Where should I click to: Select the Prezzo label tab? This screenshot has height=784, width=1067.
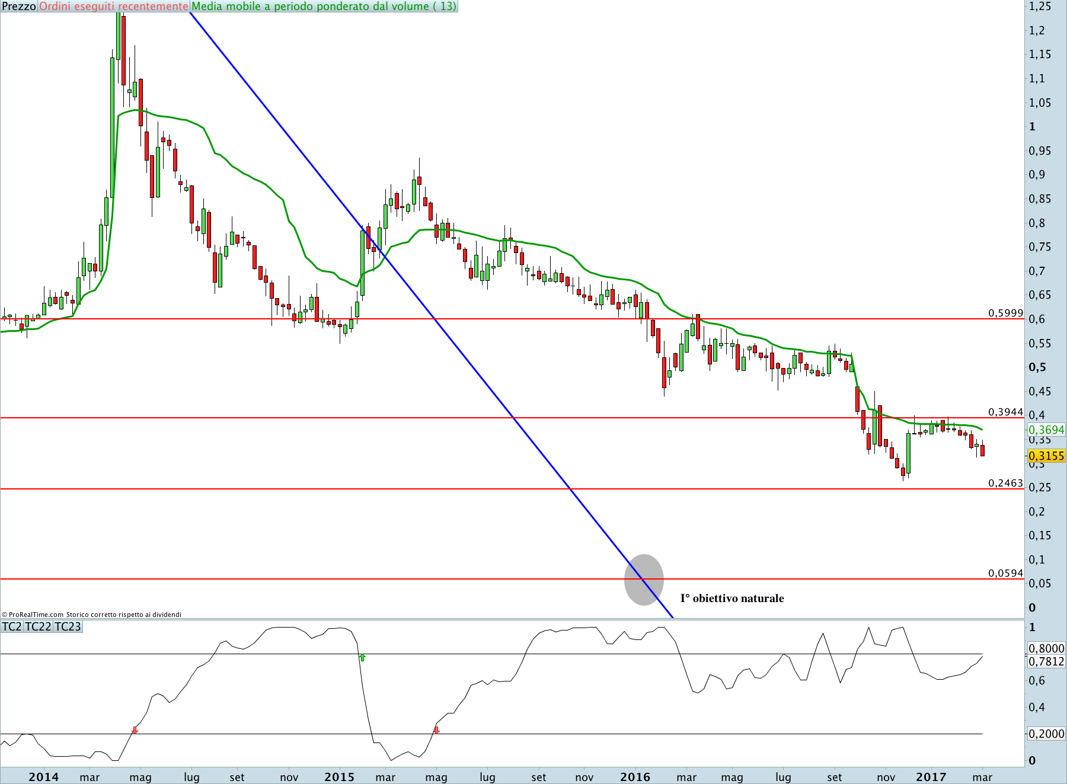click(19, 7)
